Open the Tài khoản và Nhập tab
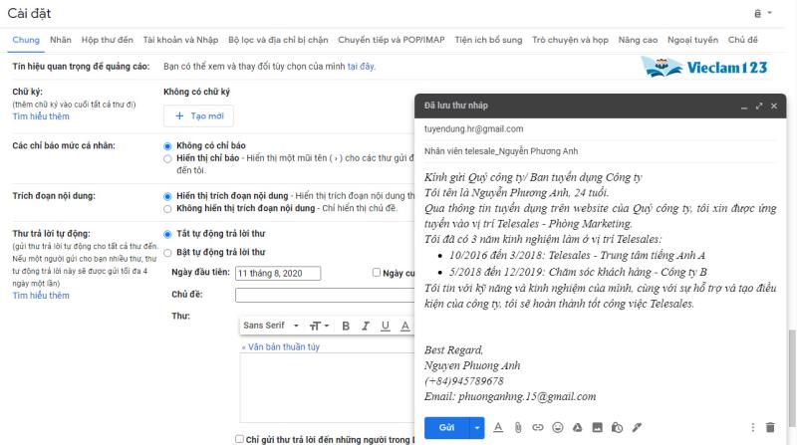The height and width of the screenshot is (445, 797). pos(180,40)
